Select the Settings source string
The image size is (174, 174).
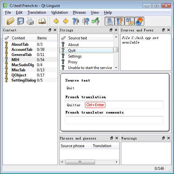tap(86, 56)
